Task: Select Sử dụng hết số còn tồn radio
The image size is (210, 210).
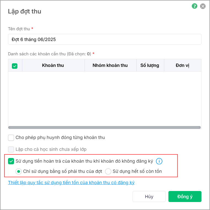Action: pyautogui.click(x=108, y=171)
